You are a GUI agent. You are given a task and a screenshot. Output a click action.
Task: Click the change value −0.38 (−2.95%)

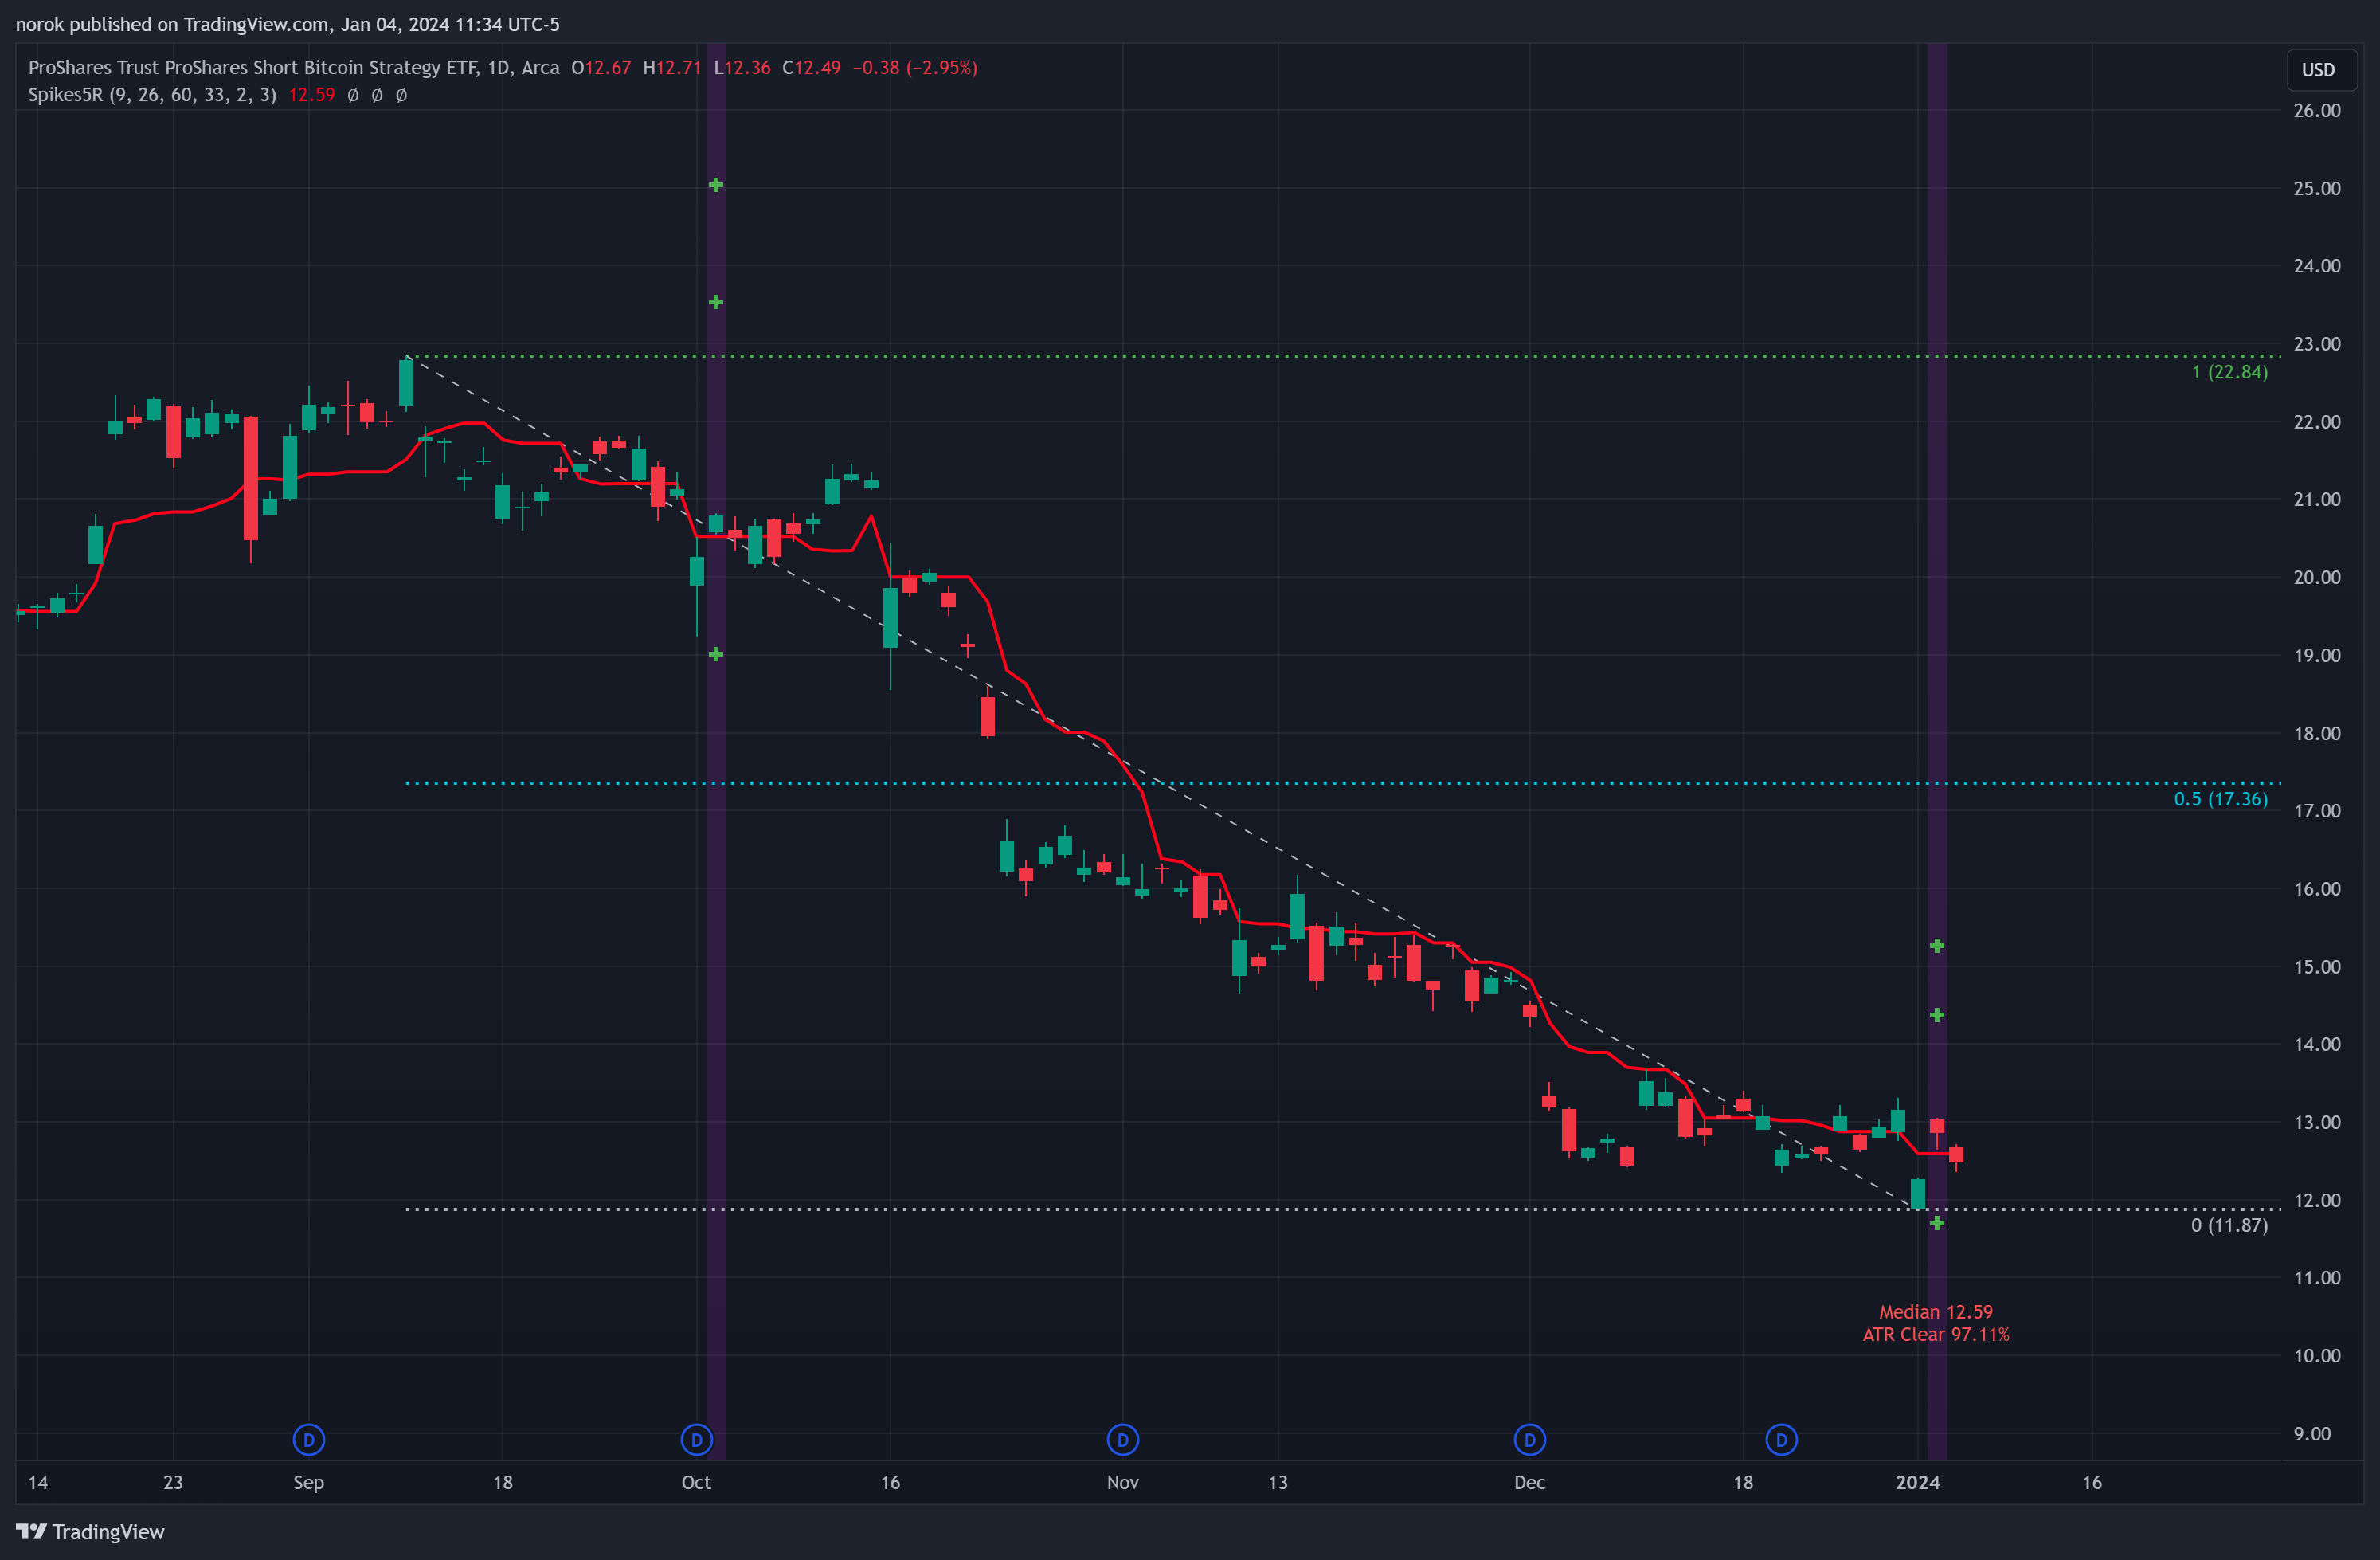click(x=915, y=67)
